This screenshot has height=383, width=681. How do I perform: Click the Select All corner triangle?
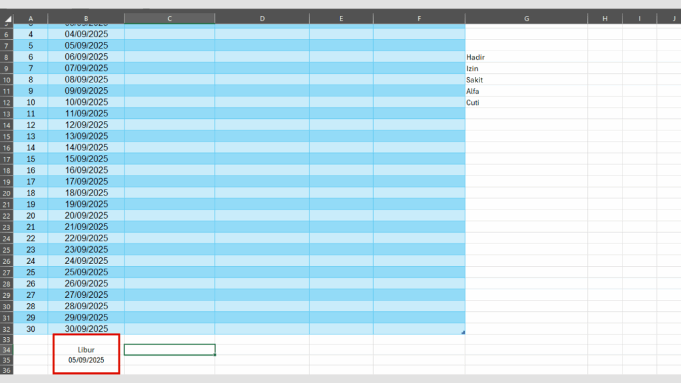[x=7, y=19]
